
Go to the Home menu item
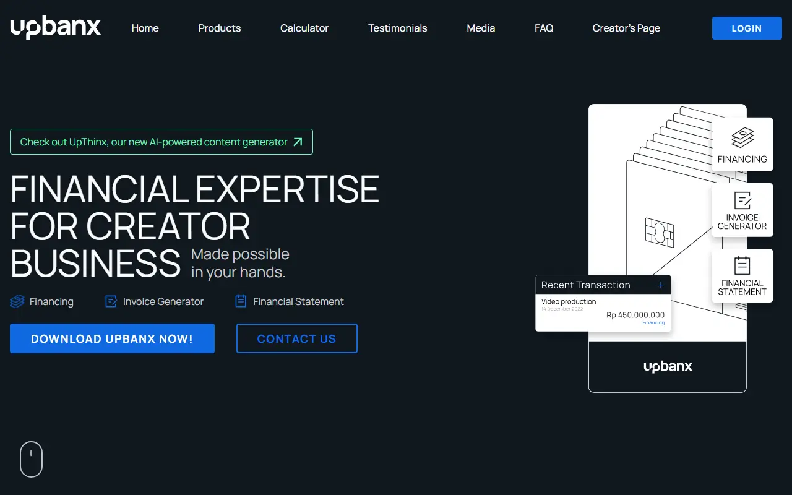[145, 28]
